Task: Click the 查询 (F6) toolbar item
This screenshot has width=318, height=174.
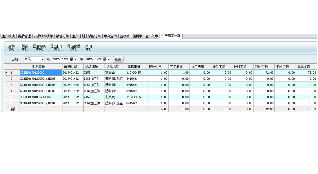Action: click(x=11, y=48)
